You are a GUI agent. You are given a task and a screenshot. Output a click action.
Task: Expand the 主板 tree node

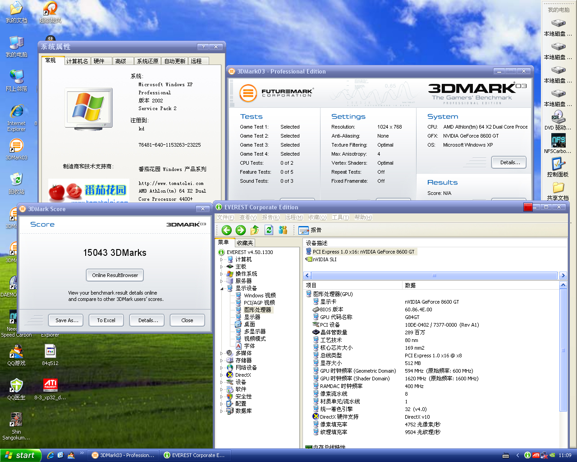pyautogui.click(x=221, y=267)
